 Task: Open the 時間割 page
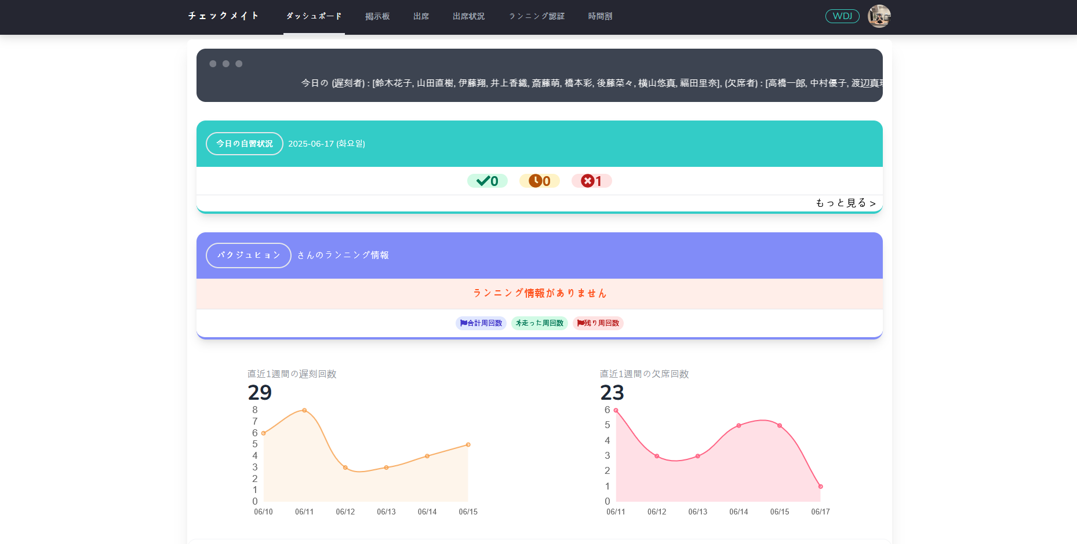coord(600,16)
